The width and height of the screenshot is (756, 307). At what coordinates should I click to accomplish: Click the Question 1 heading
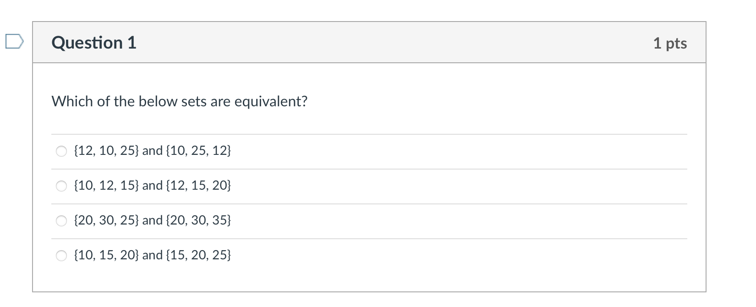click(x=94, y=43)
